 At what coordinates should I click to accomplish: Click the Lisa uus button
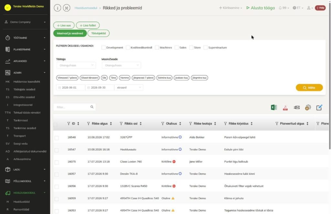[x=64, y=25]
